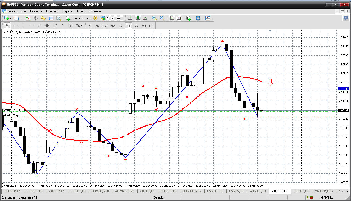Click the New Chart icon
351x201 pixels.
coord(7,18)
